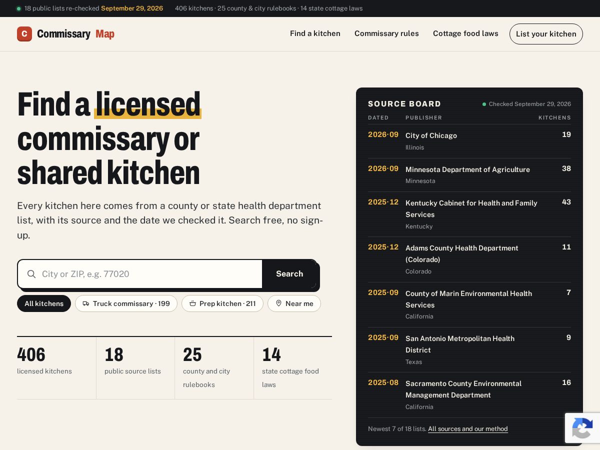Focus the City or ZIP input field
This screenshot has height=450, width=600.
[140, 274]
